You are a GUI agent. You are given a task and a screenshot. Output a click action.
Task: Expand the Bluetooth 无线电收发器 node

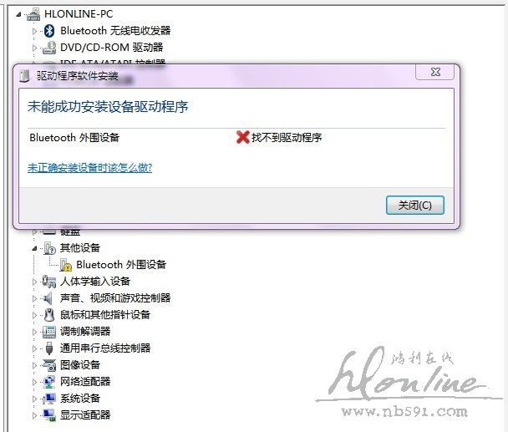(34, 31)
